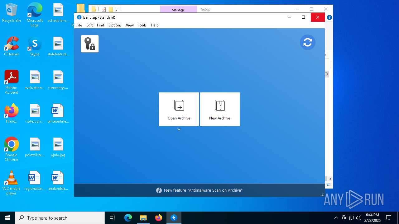Select the schedulem image file on desktop
The image size is (399, 224).
click(58, 13)
